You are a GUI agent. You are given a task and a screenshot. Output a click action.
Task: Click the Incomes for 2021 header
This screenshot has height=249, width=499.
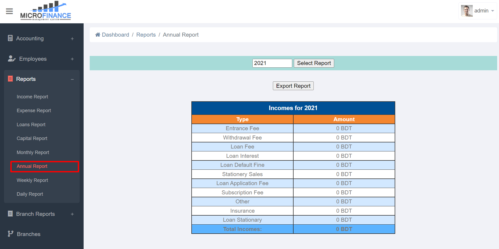(x=293, y=108)
